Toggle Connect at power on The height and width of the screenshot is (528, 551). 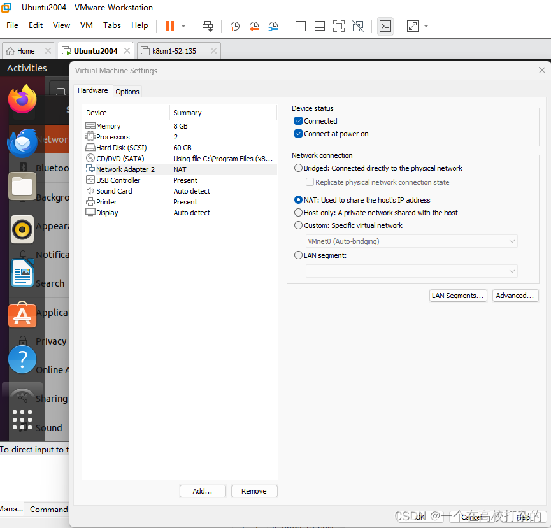pyautogui.click(x=298, y=134)
